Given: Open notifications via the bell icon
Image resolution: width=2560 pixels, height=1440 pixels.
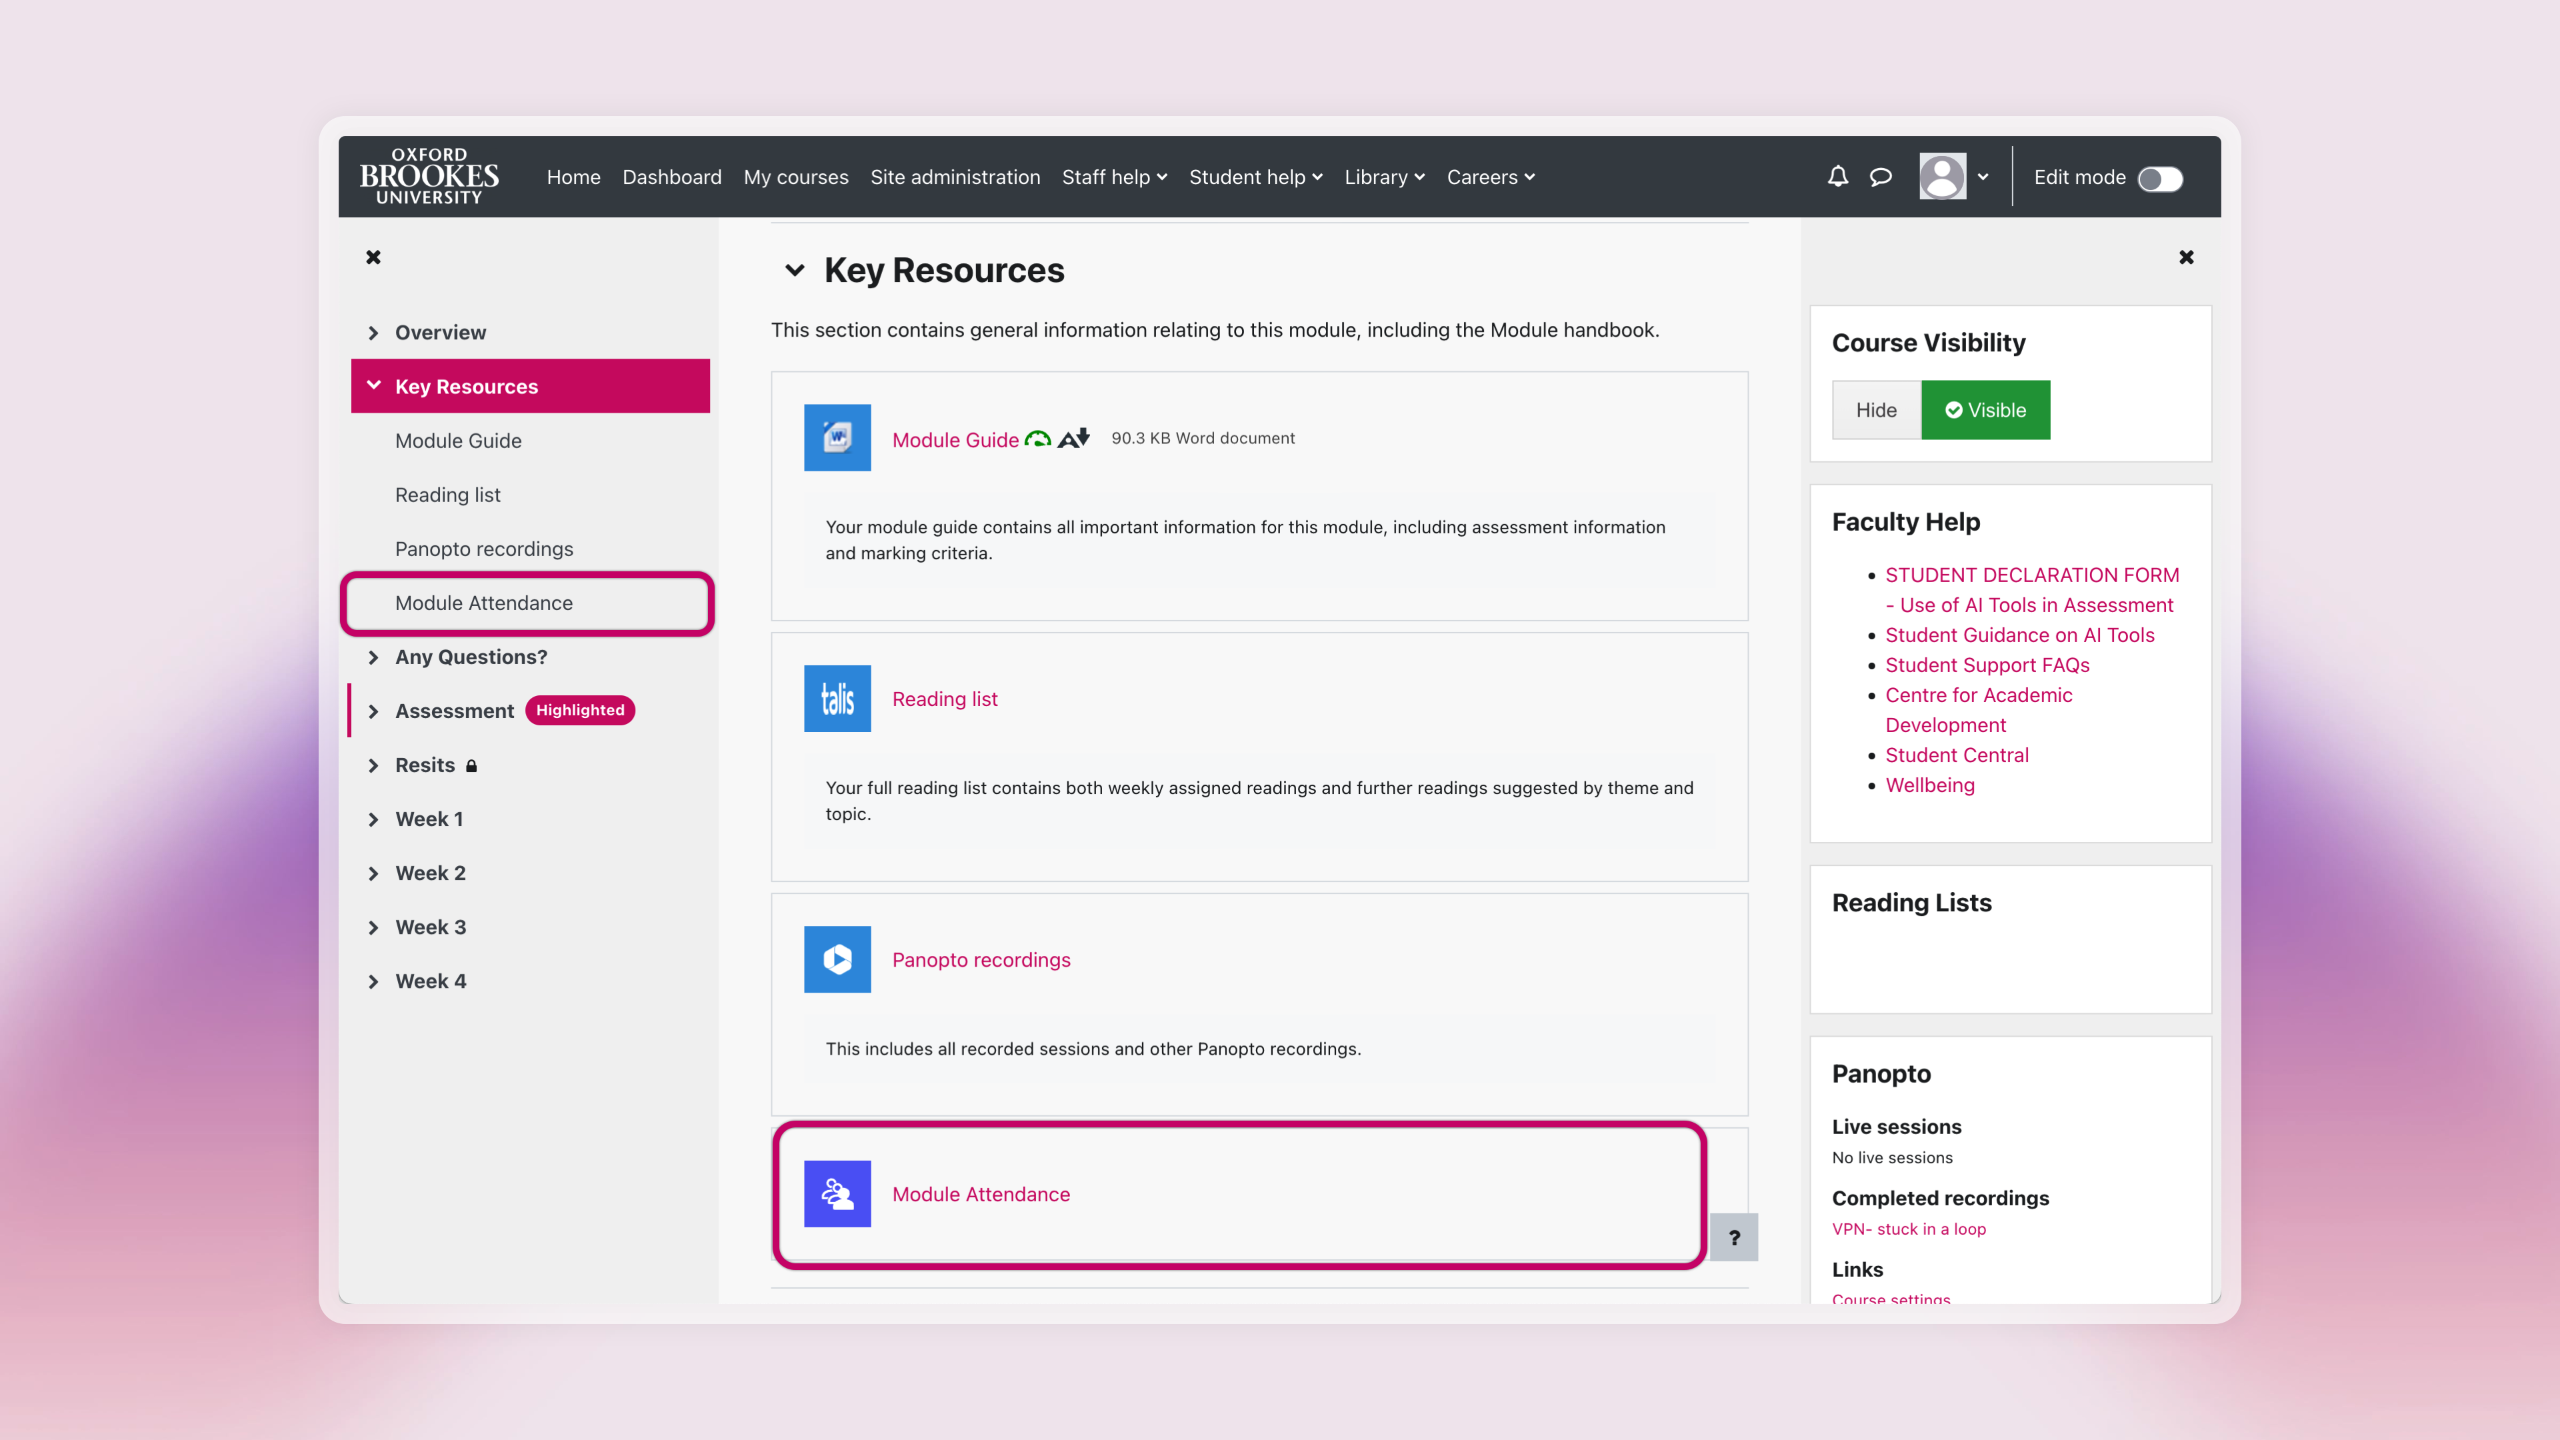Looking at the screenshot, I should click(1837, 177).
